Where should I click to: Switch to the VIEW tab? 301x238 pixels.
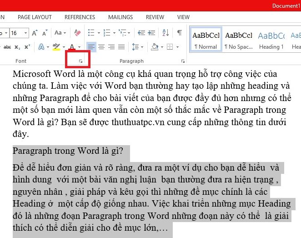[x=183, y=17]
